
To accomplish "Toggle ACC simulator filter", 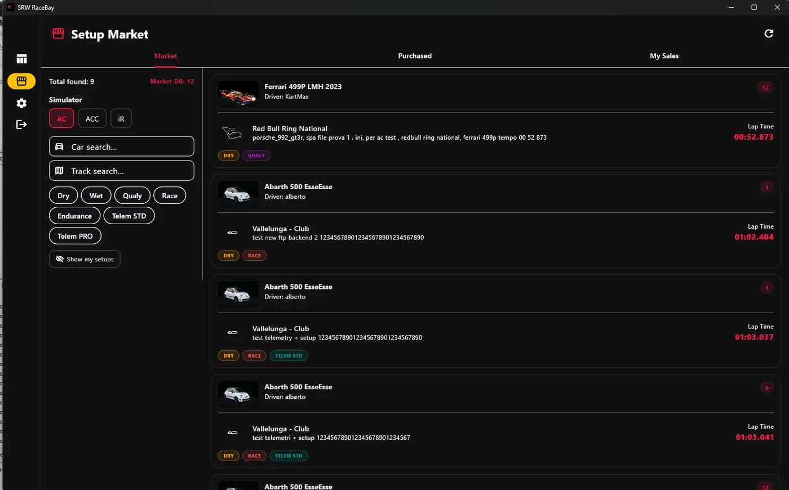I will 92,118.
